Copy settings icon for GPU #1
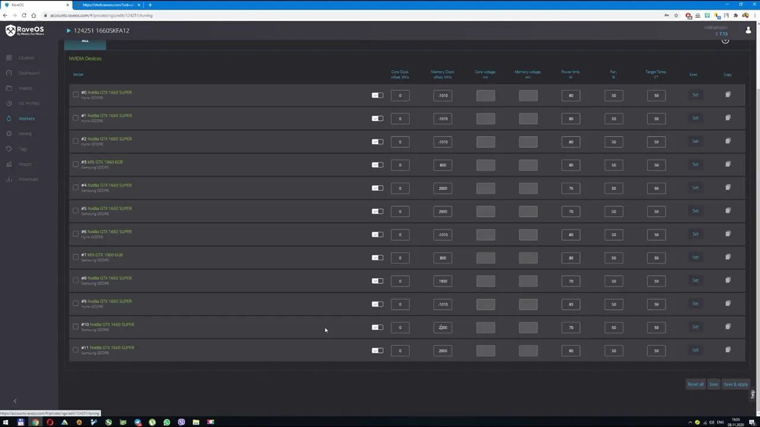The height and width of the screenshot is (427, 760). click(728, 117)
